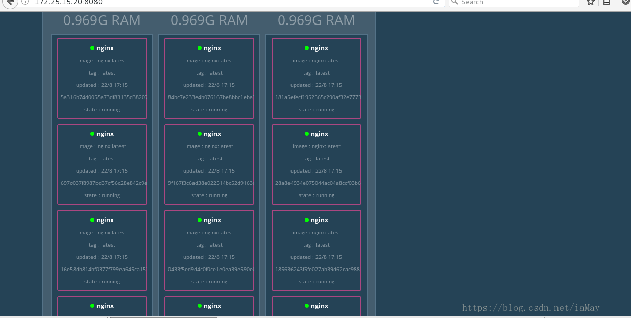Click container ID 28a8e4934e075044ac04a8ccf03b6

point(318,183)
